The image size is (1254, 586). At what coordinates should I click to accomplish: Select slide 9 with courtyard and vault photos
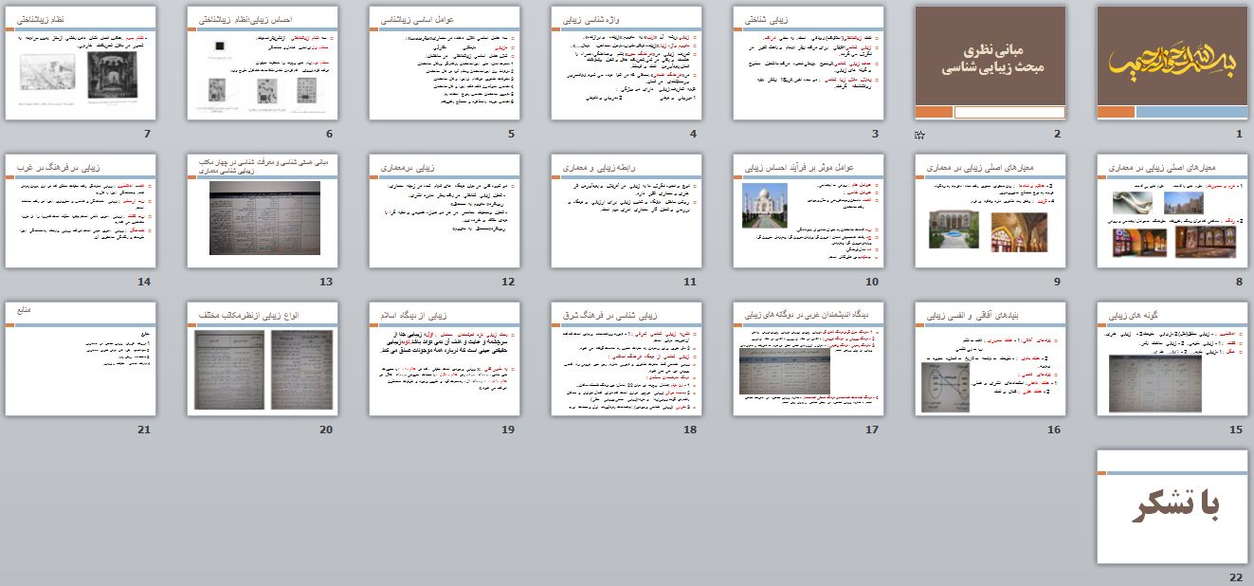pos(990,211)
